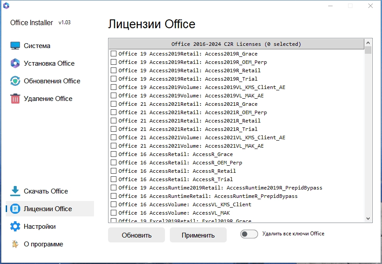The image size is (382, 264).
Task: Click the Настройки gear icon
Action: [x=15, y=227]
